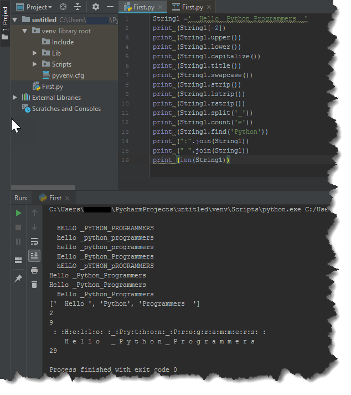The width and height of the screenshot is (351, 395).
Task: Select the First tab in Run panel
Action: click(55, 197)
